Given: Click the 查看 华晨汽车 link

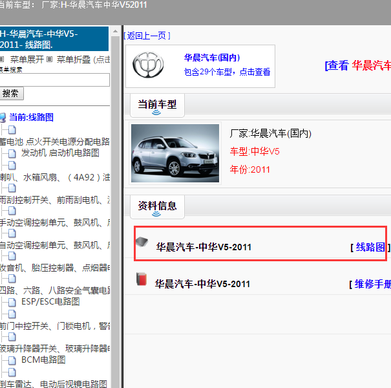Looking at the screenshot, I should coord(358,65).
